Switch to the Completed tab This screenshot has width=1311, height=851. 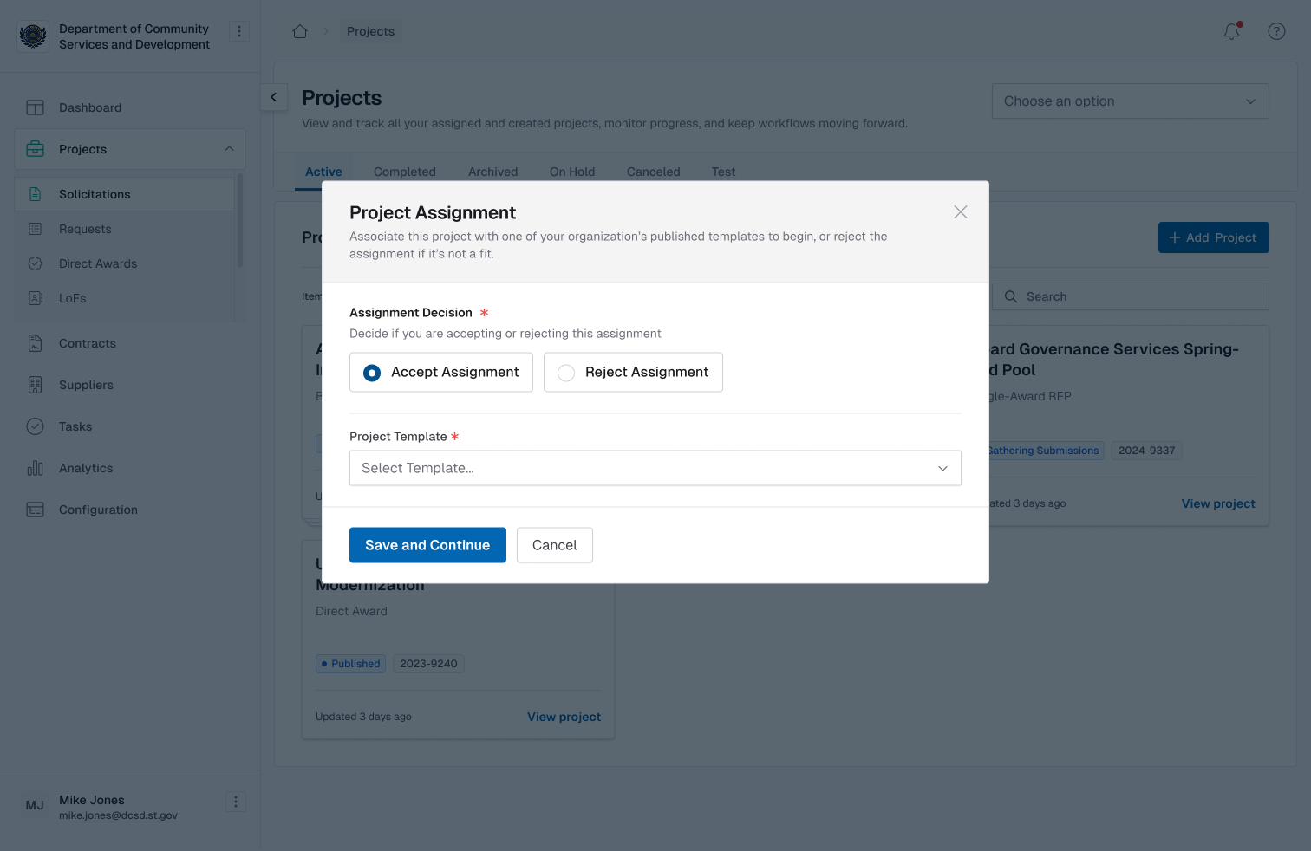pos(405,172)
